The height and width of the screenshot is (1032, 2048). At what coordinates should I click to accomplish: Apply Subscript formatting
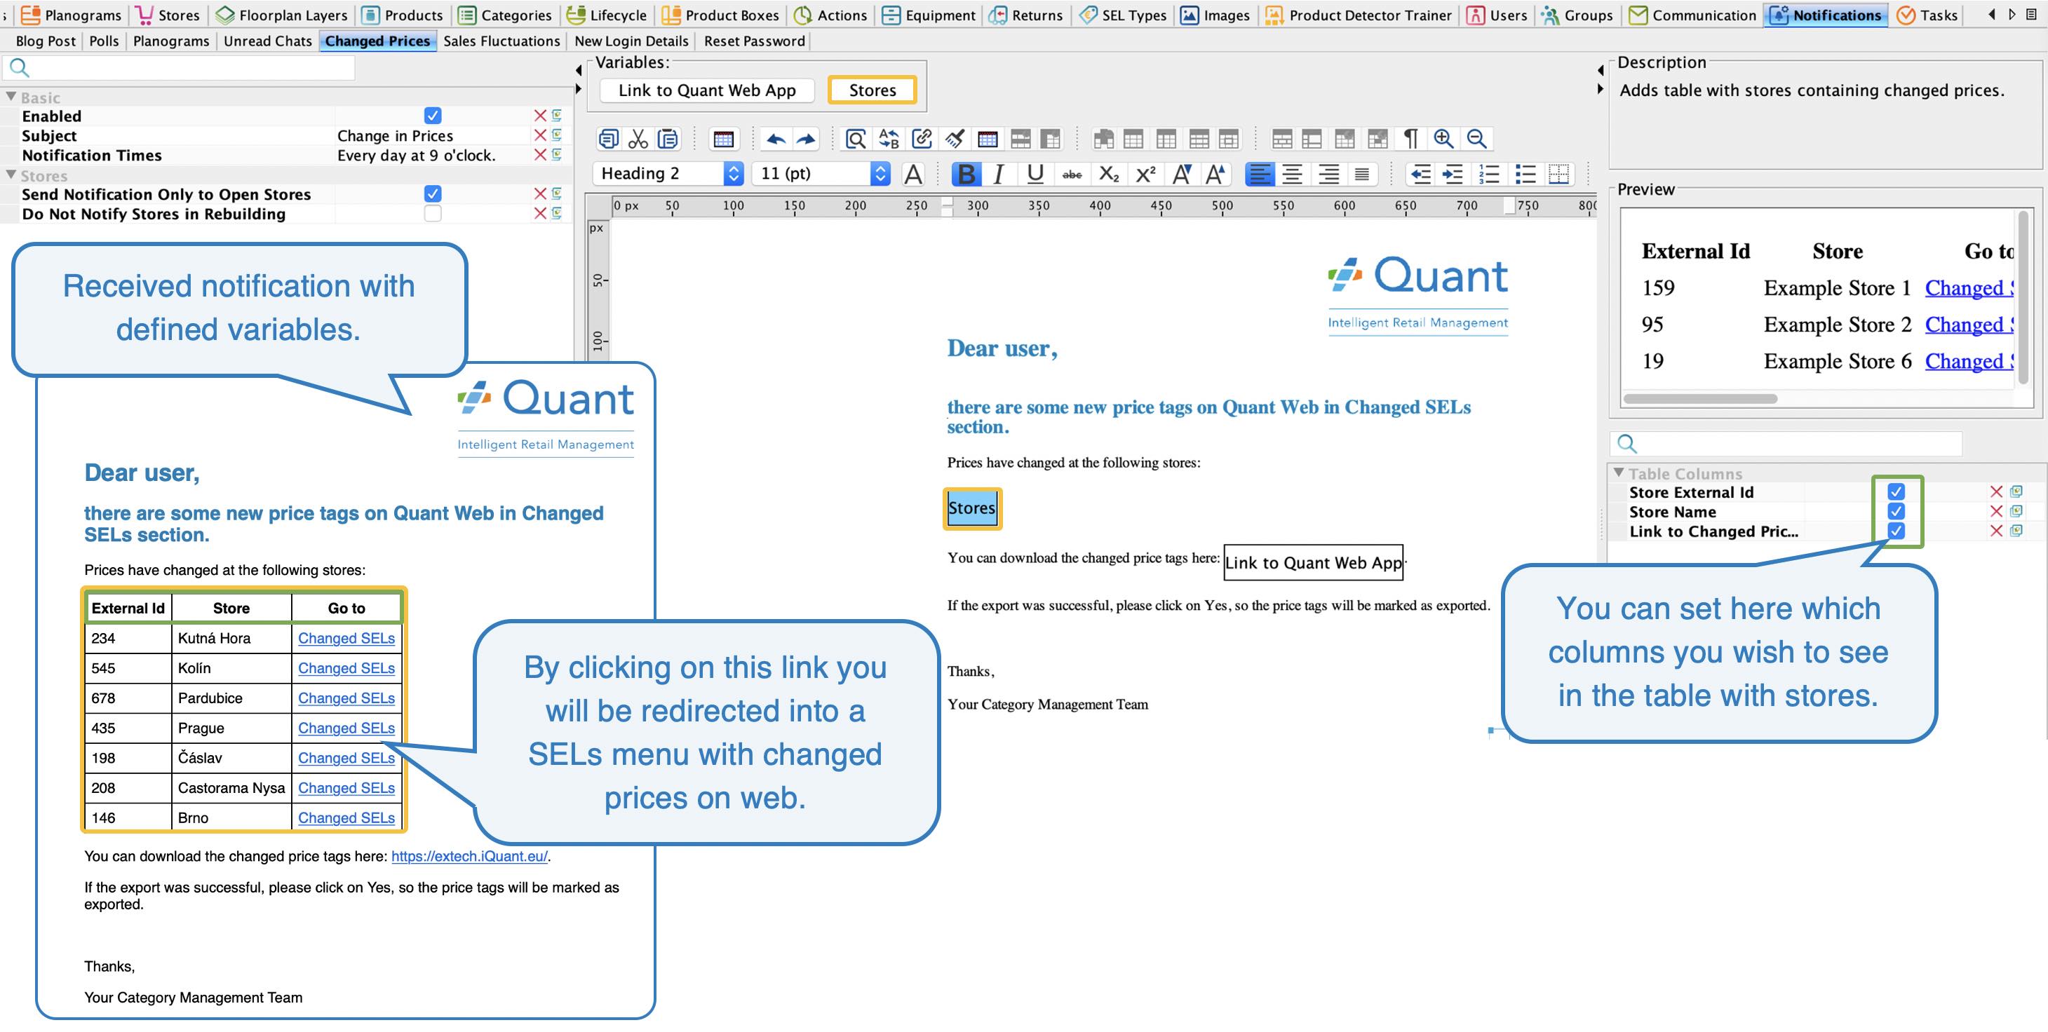1109,174
